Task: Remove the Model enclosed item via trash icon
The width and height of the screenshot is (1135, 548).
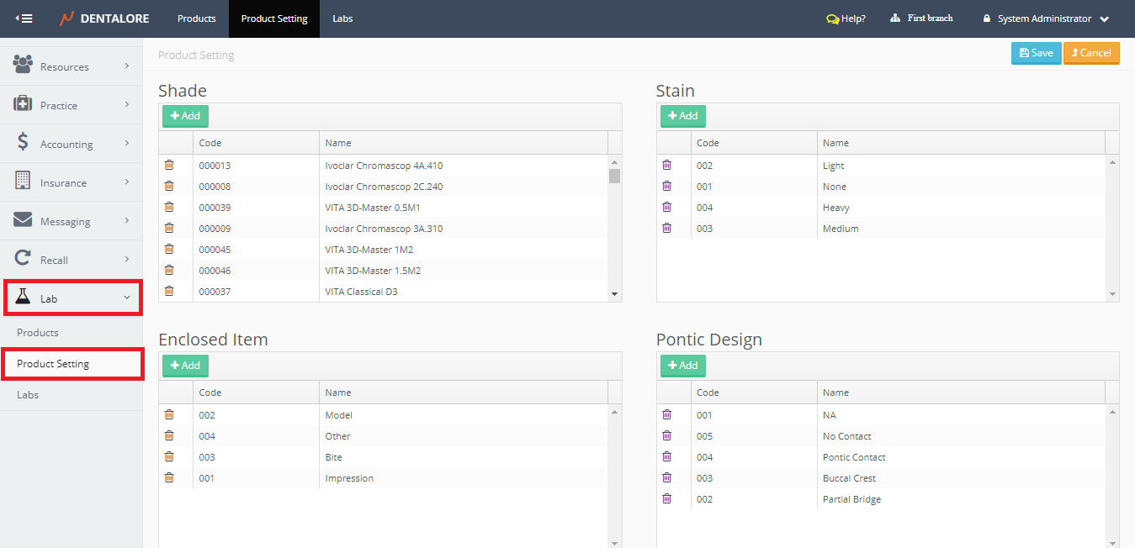Action: click(x=169, y=415)
